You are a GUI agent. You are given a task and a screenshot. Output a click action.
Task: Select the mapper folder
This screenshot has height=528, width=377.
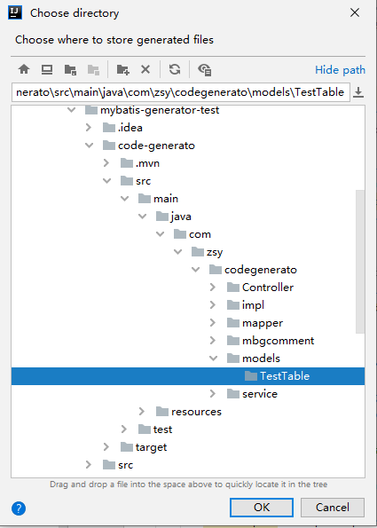(255, 323)
